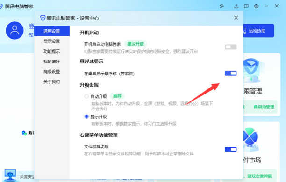Click the Tencent PC Manager shield logo in dialog title
286x182 pixels.
point(43,18)
